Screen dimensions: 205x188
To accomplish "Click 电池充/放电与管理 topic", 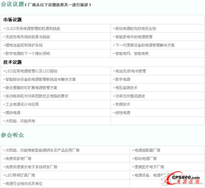I will click(x=130, y=71).
